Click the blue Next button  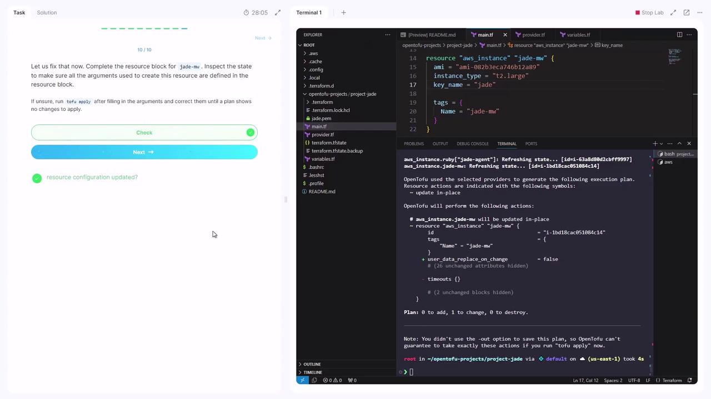click(144, 152)
